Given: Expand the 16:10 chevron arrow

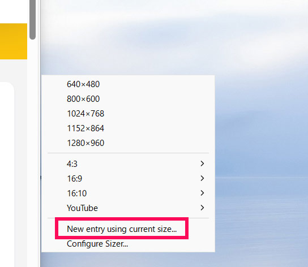Looking at the screenshot, I should pos(202,193).
